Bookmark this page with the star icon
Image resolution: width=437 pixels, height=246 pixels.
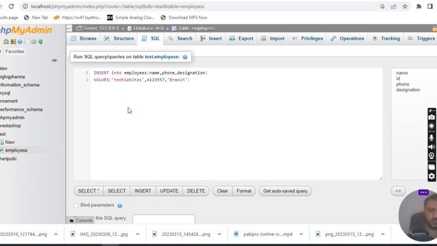click(x=405, y=6)
